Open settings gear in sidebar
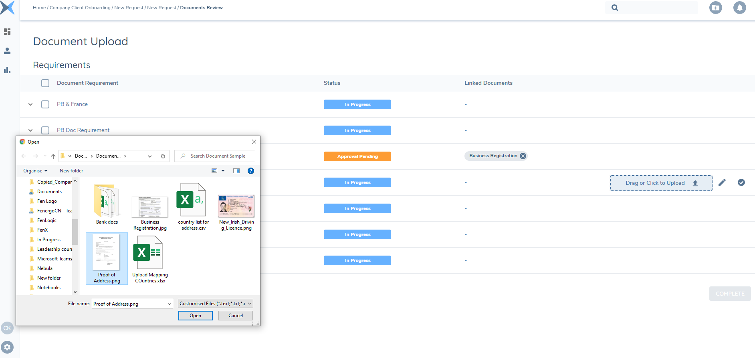Screen dimensions: 755x358 coord(7,347)
